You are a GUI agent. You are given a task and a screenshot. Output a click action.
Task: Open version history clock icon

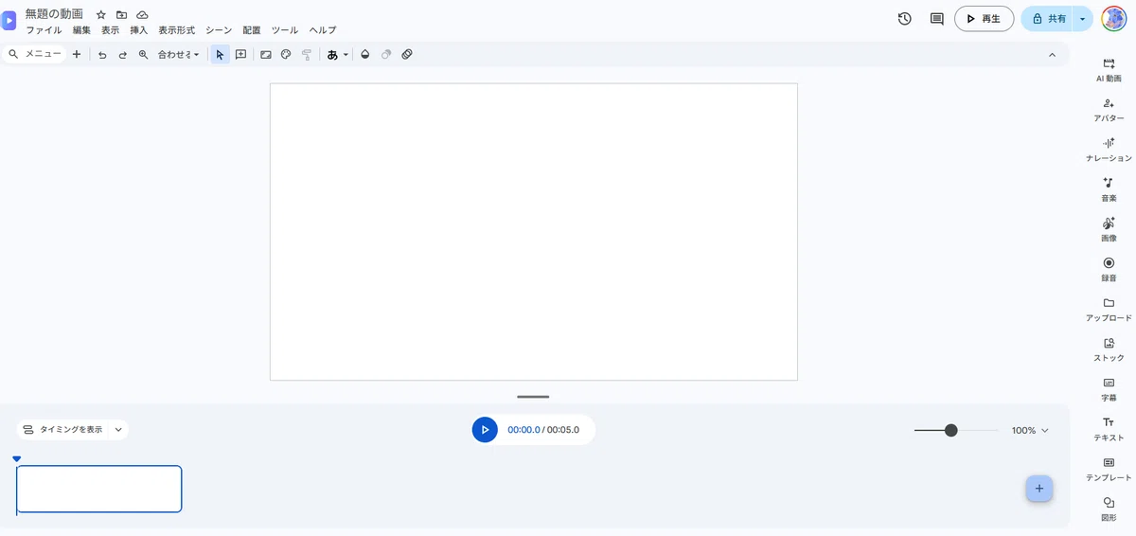tap(905, 19)
